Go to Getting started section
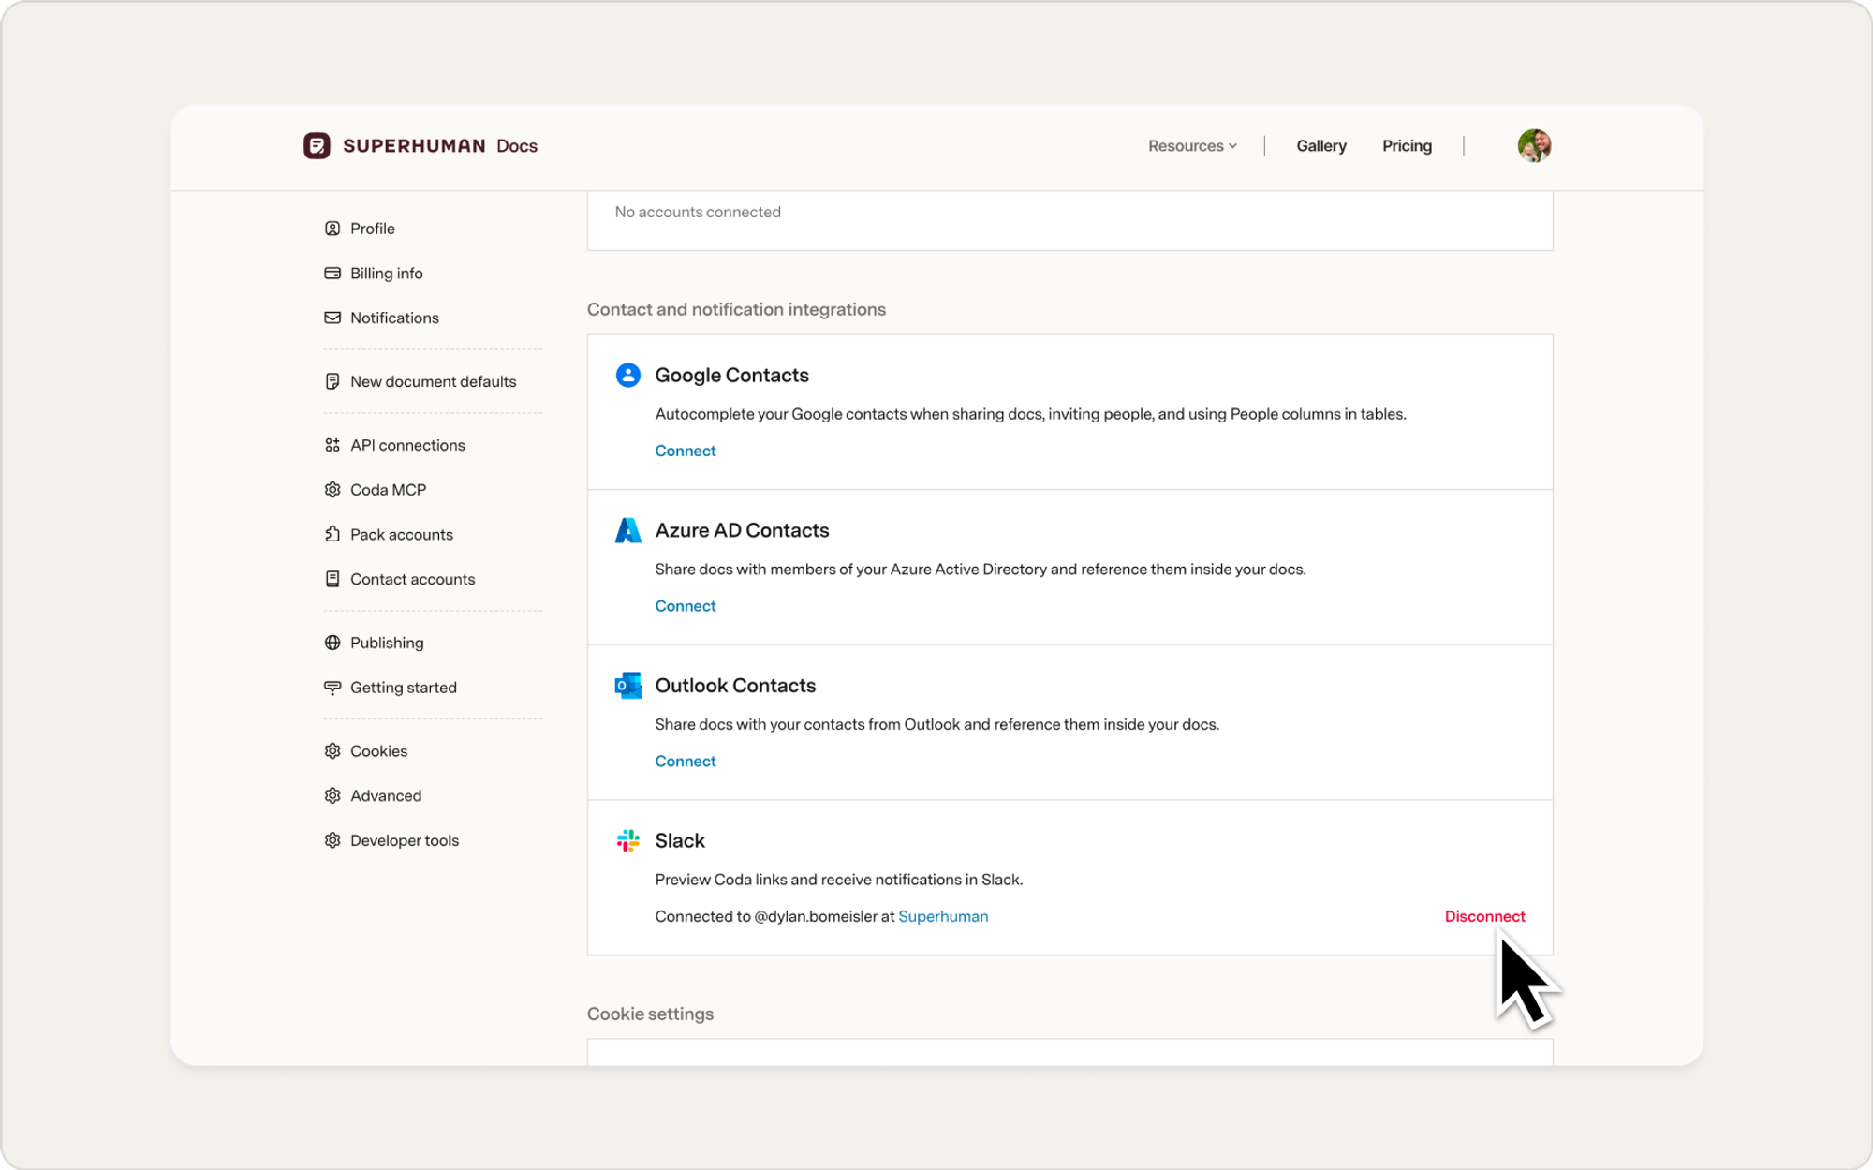The width and height of the screenshot is (1873, 1170). [x=404, y=688]
